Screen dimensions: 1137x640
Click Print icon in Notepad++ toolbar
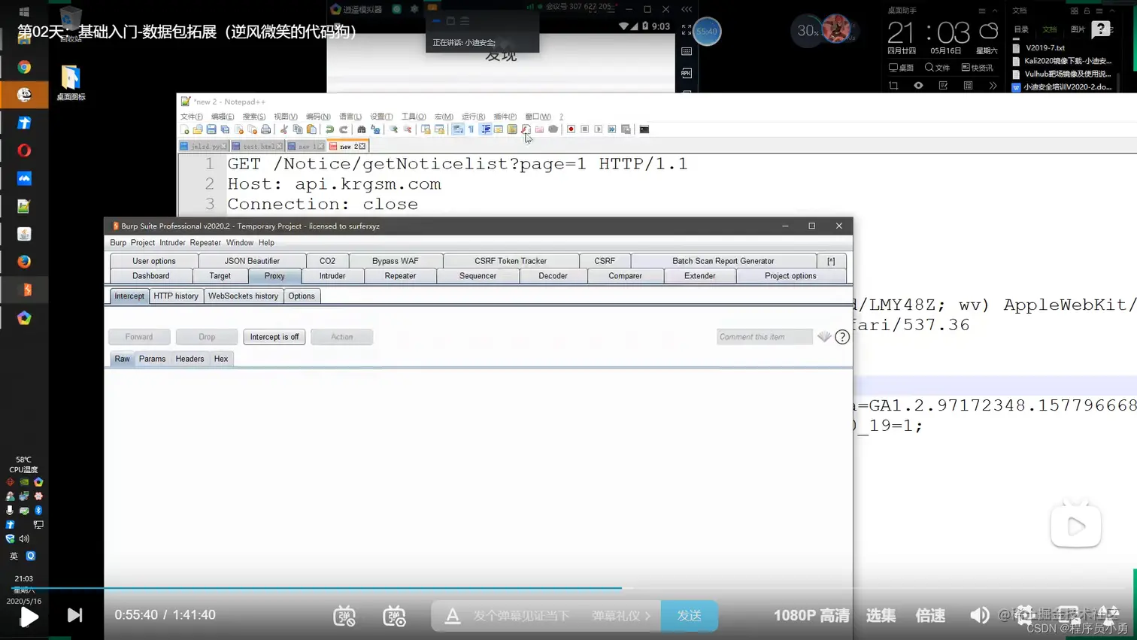coord(265,129)
